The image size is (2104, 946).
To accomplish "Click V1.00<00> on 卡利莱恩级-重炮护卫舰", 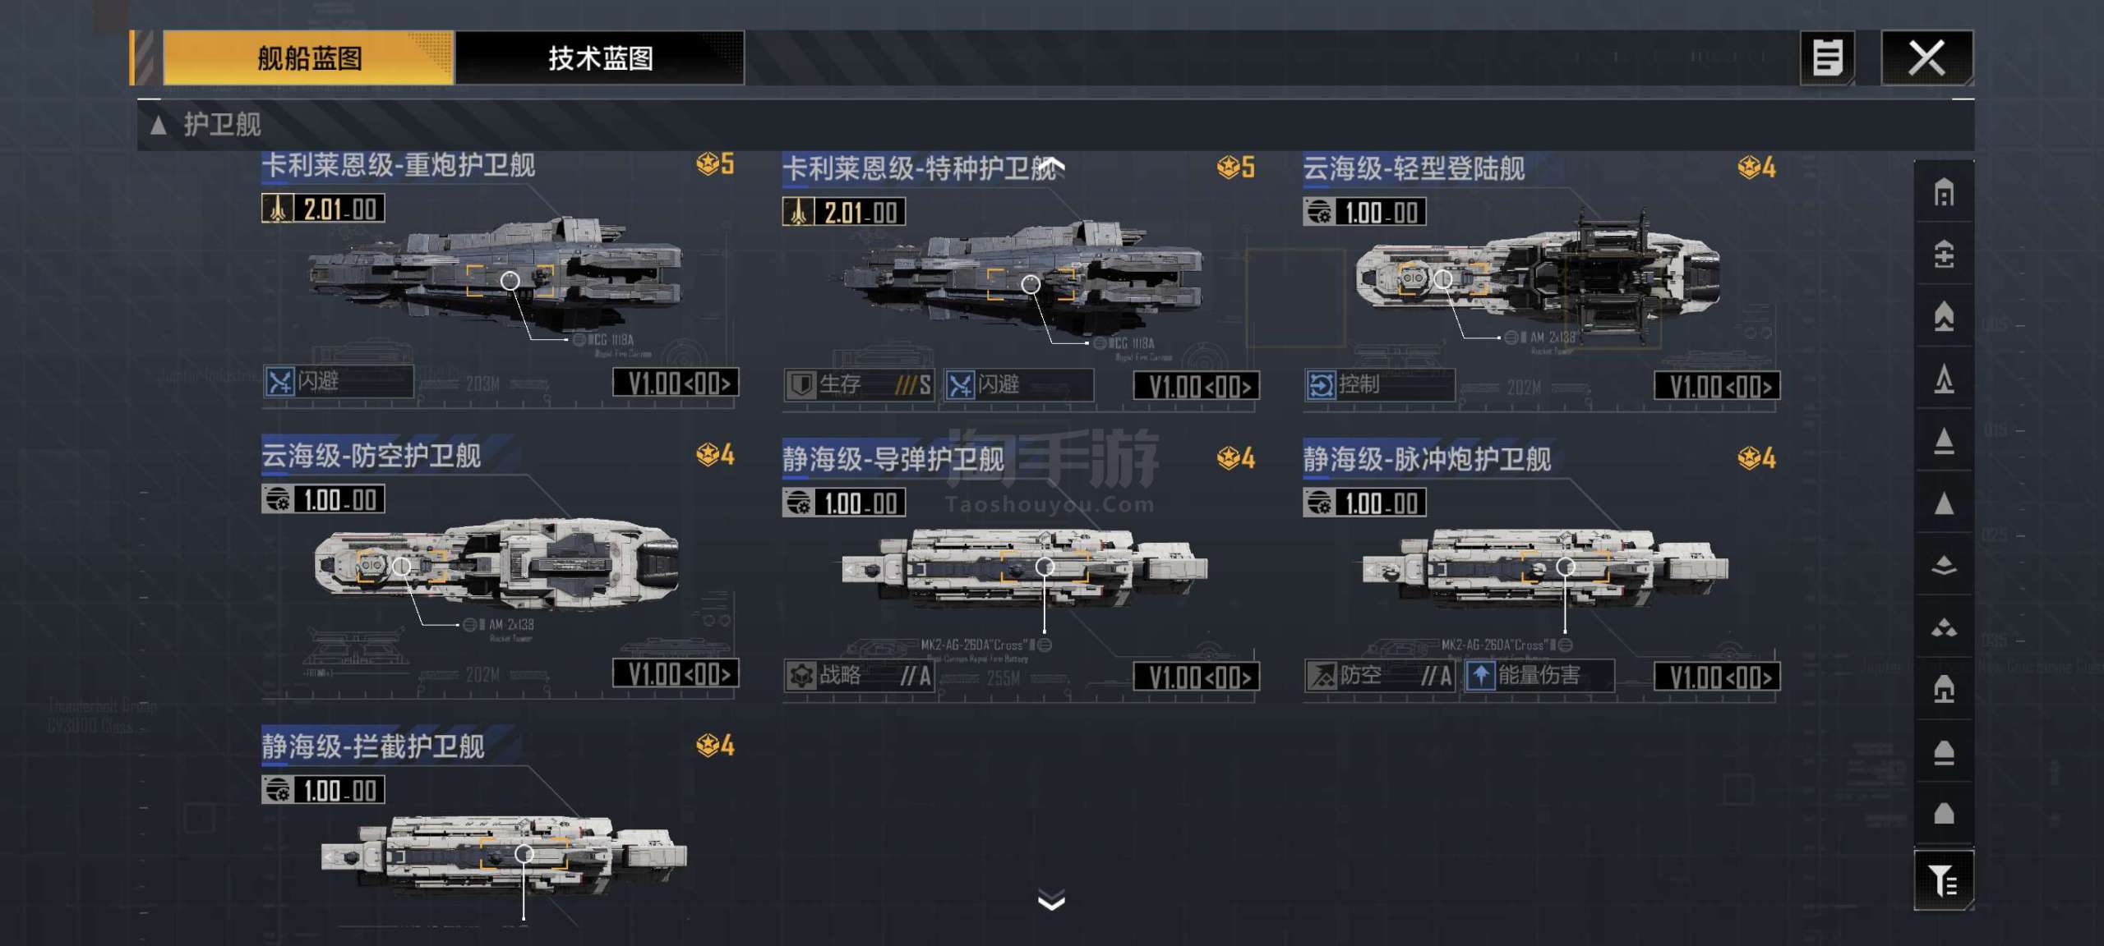I will (676, 383).
